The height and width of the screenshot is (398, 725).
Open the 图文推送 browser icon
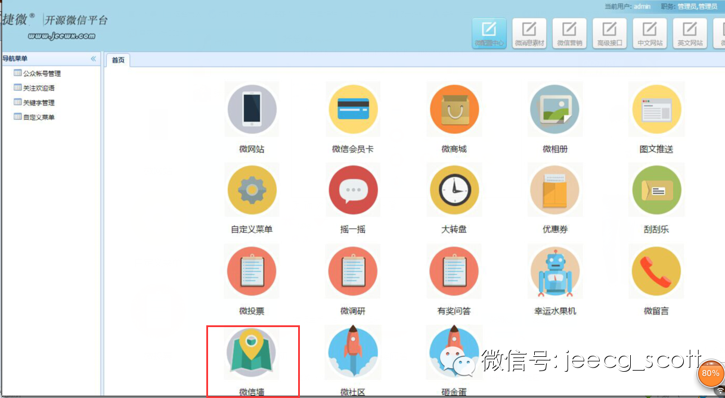(x=656, y=108)
